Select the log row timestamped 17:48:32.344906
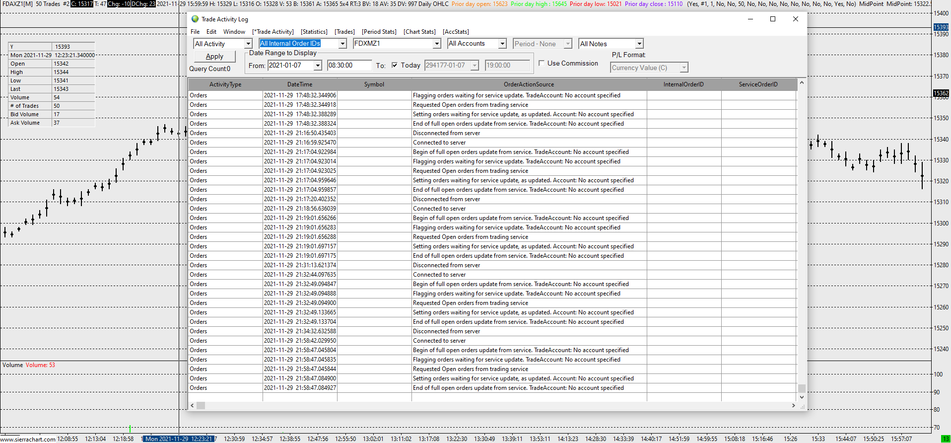The height and width of the screenshot is (443, 951). (x=492, y=95)
